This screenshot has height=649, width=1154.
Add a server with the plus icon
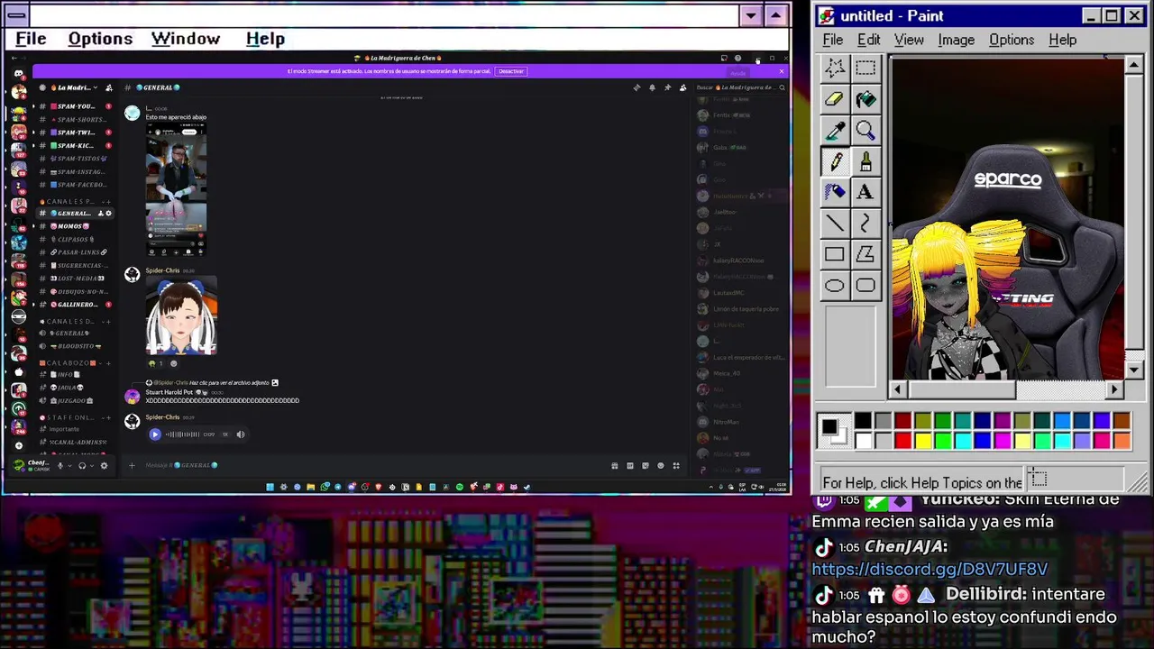point(19,445)
